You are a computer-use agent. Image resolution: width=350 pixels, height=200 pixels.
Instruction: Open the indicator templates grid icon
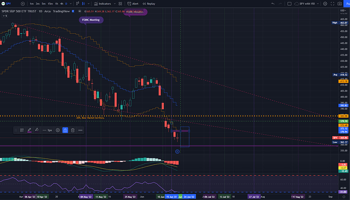click(120, 4)
